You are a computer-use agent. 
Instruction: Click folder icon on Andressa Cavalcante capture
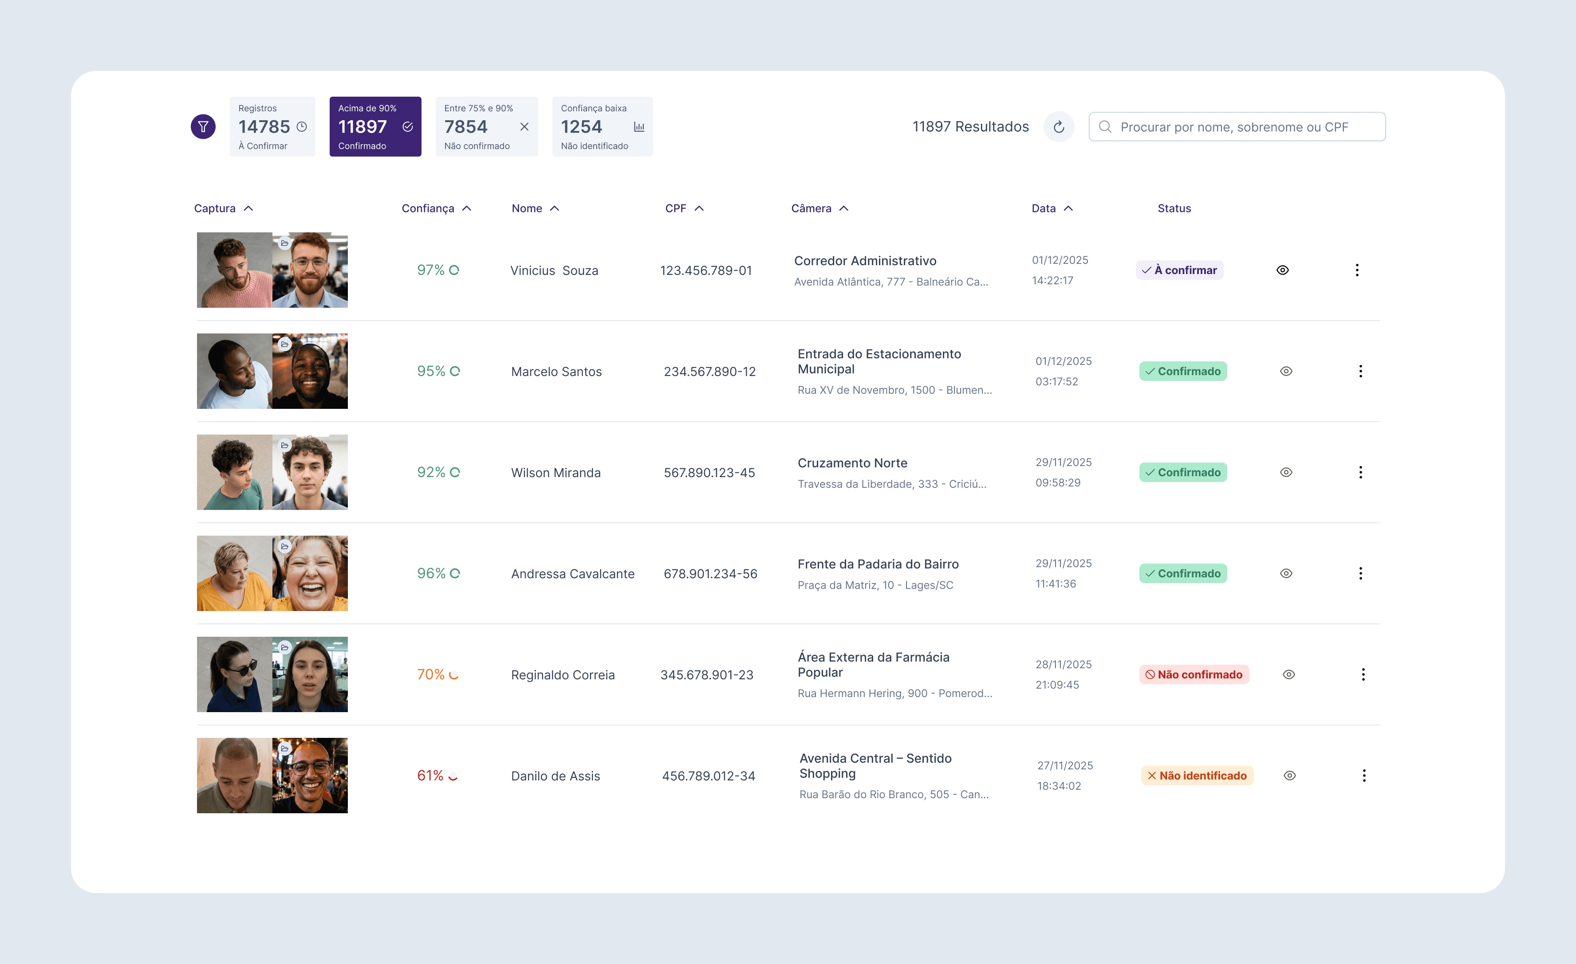click(x=284, y=546)
